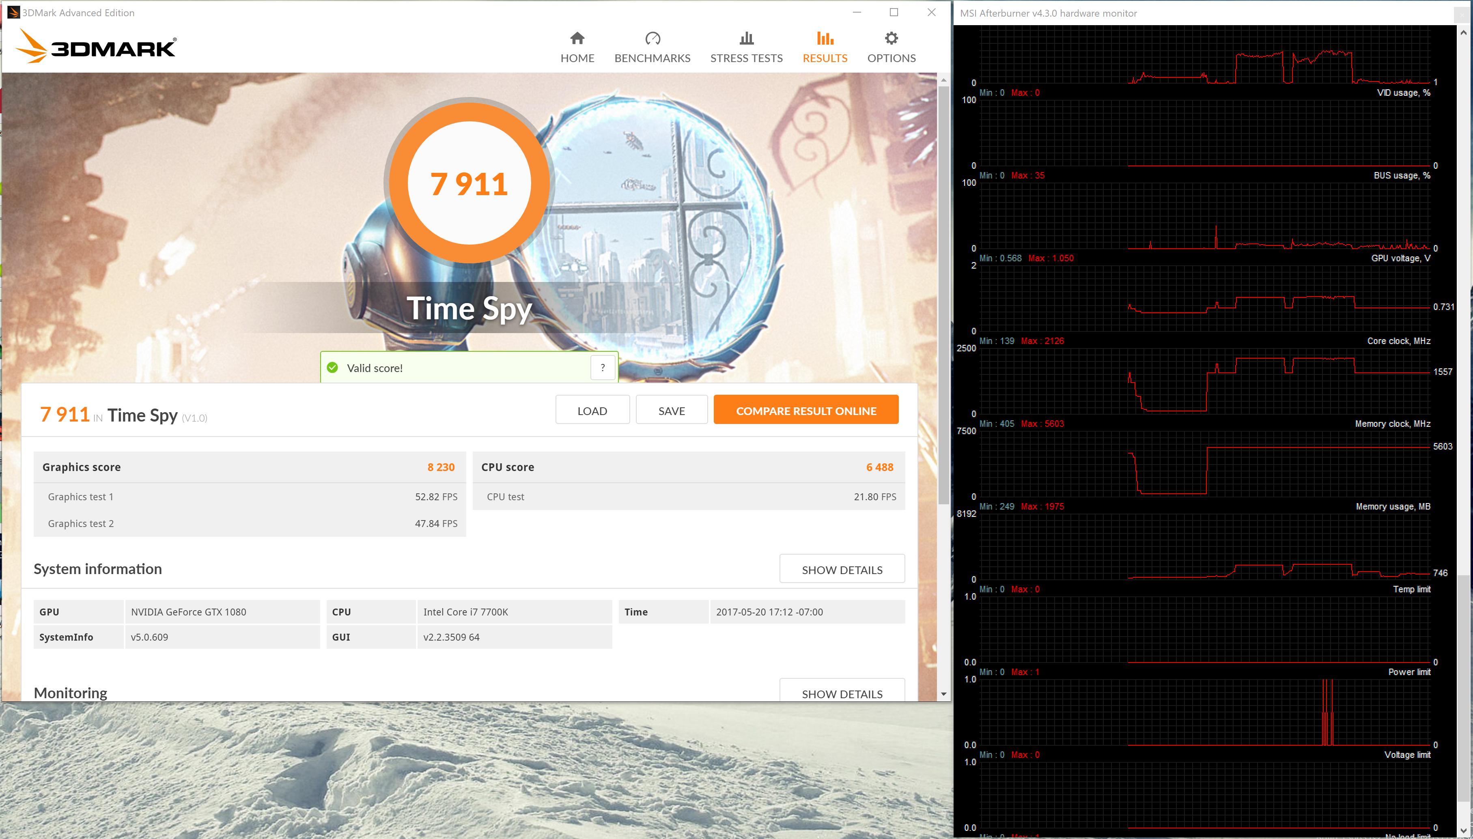1473x839 pixels.
Task: Click the Graphics score row
Action: (x=249, y=467)
